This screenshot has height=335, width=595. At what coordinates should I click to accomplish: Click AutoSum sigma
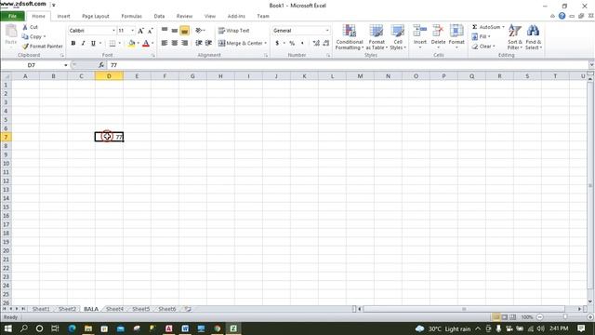coord(475,27)
